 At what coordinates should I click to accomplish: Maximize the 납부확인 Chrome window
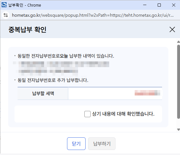click(x=159, y=5)
